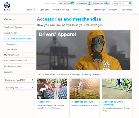
Task: Open the Need help? menu
Action: (127, 10)
